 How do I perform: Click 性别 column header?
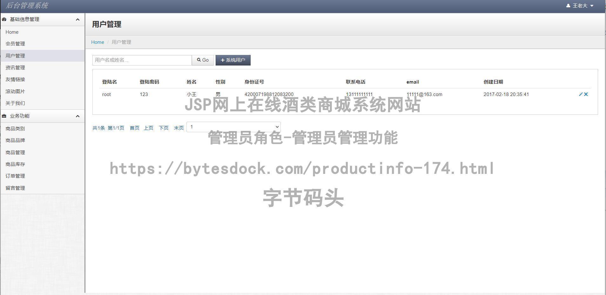point(220,82)
